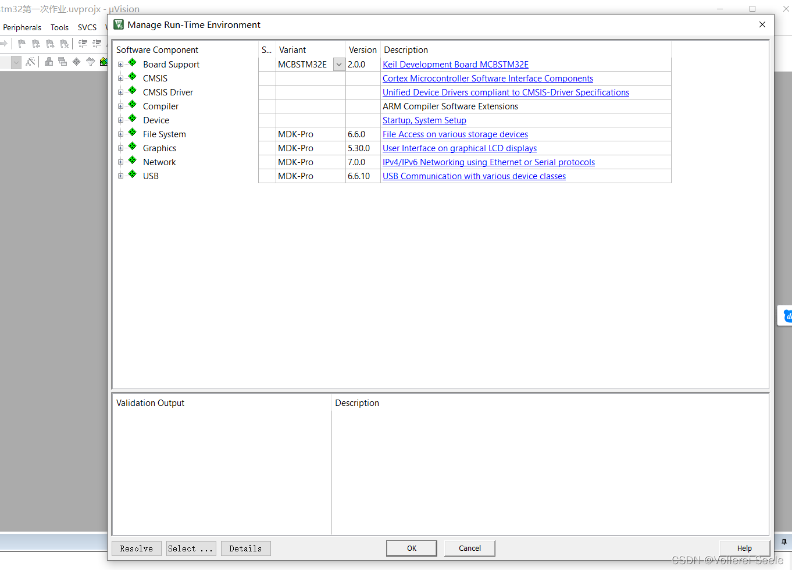This screenshot has width=792, height=570.
Task: Close the Manage Run-Time Environment dialog
Action: tap(762, 24)
